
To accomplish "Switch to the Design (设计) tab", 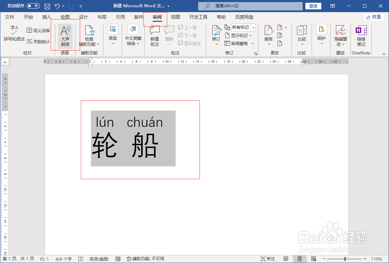I will click(x=83, y=17).
